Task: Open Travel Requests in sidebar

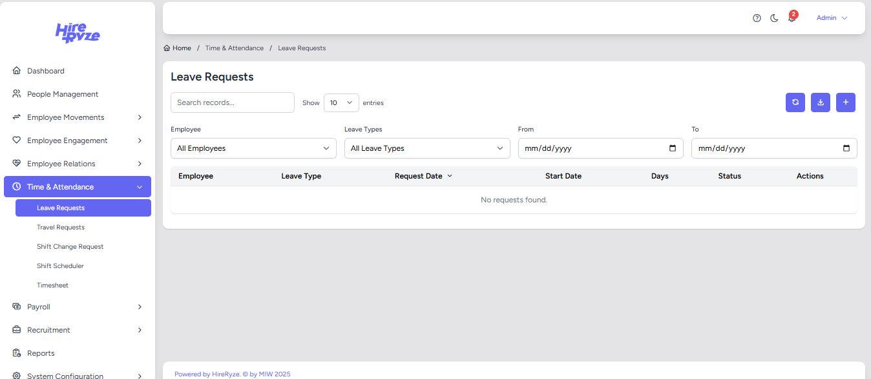Action: (61, 228)
